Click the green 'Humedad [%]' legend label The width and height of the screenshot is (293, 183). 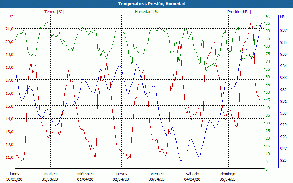coord(147,12)
